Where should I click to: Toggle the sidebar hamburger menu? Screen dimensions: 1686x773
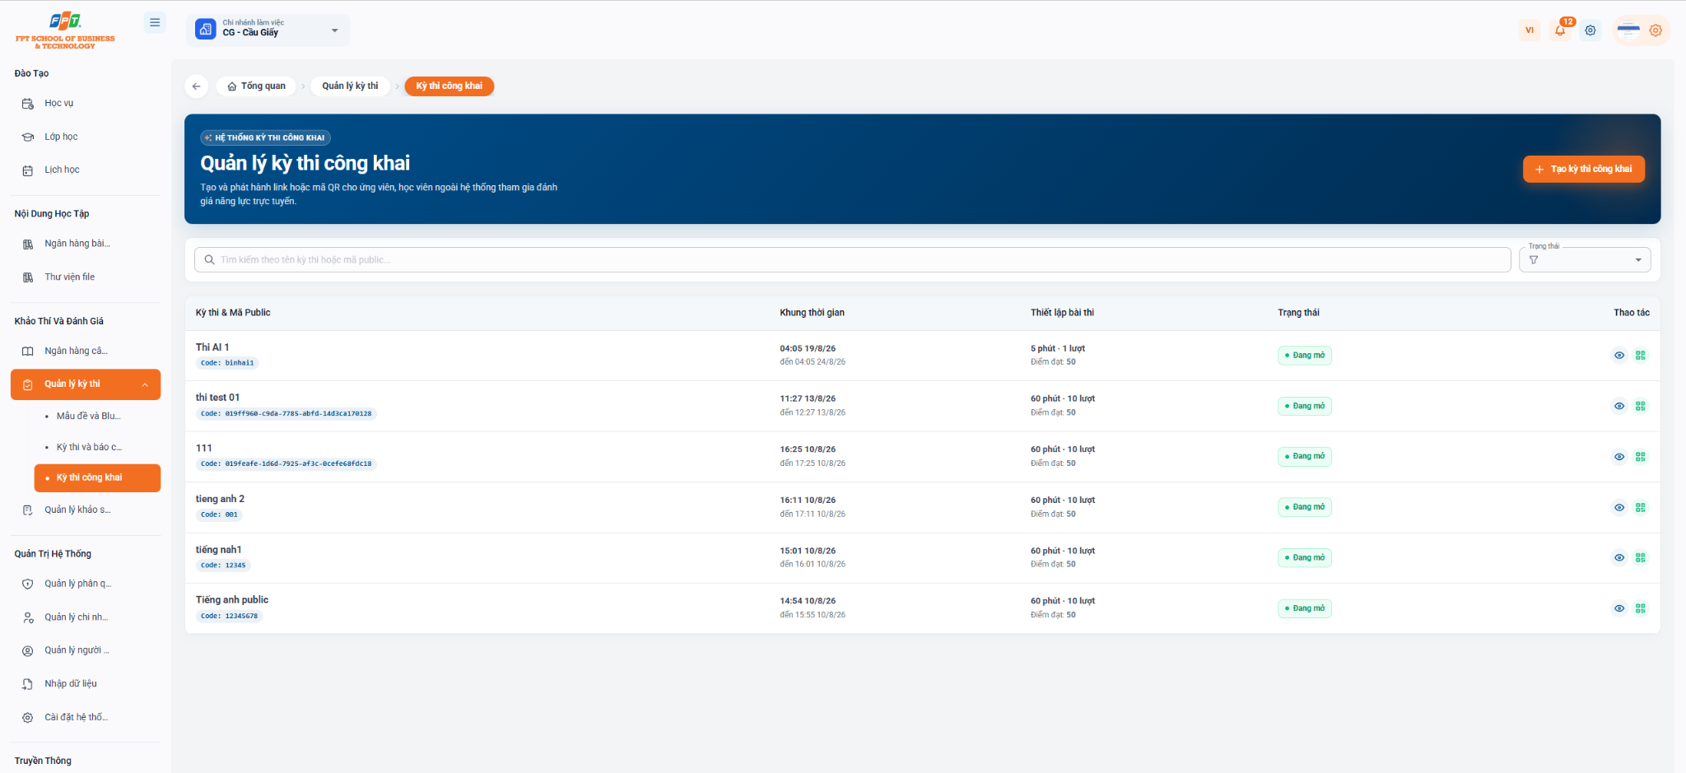pyautogui.click(x=155, y=23)
